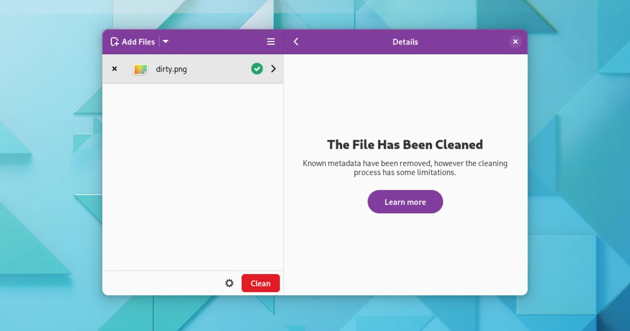This screenshot has height=331, width=630.
Task: Click the dirty.png image thumbnail icon
Action: [x=140, y=69]
